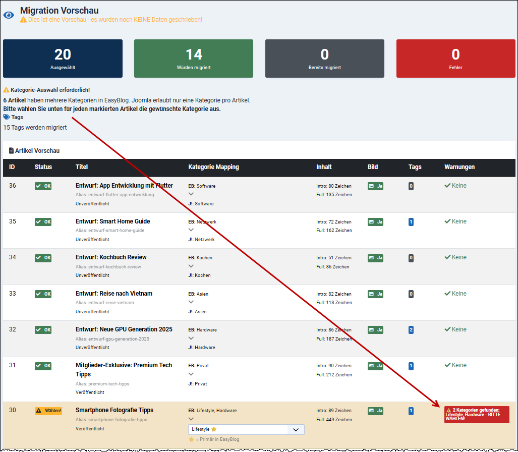The image size is (518, 452).
Task: Click the warning triangle inside the Wählen! badge
Action: 39,410
